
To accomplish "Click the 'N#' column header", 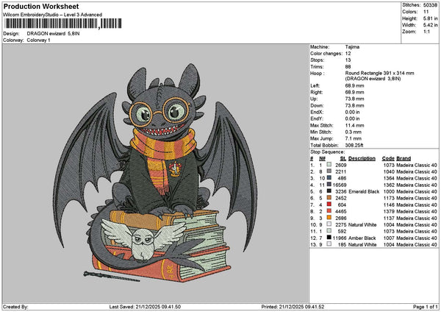I will pyautogui.click(x=322, y=158).
